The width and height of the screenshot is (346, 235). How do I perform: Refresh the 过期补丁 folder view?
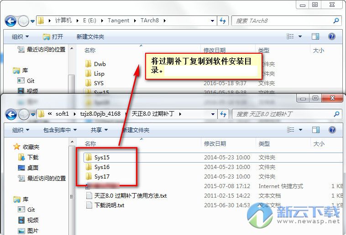pyautogui.click(x=223, y=114)
